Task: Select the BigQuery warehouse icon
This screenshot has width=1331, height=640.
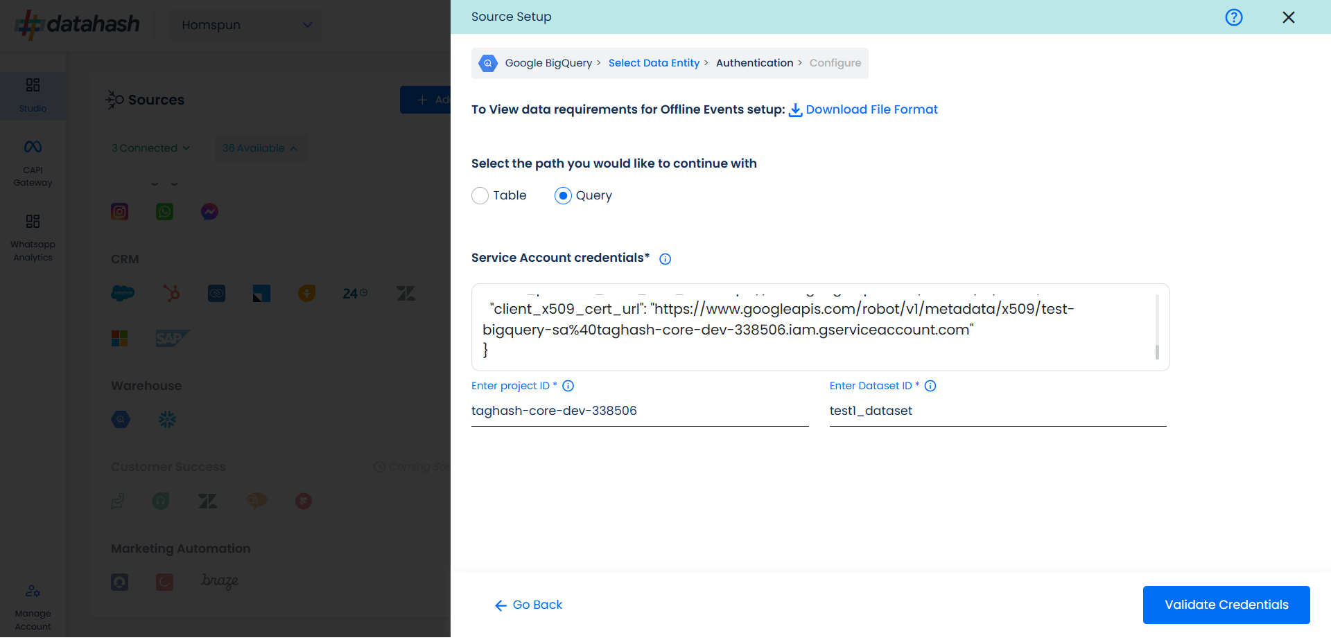Action: [x=121, y=420]
